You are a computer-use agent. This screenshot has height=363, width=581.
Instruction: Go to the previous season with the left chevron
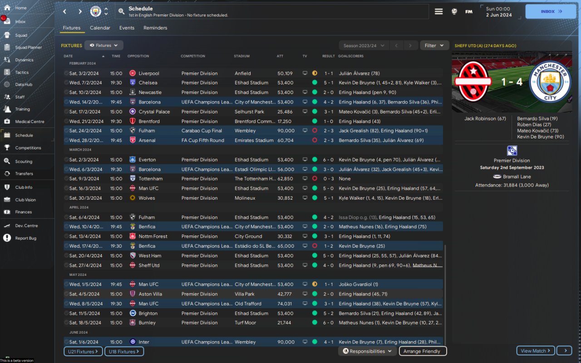tap(396, 45)
